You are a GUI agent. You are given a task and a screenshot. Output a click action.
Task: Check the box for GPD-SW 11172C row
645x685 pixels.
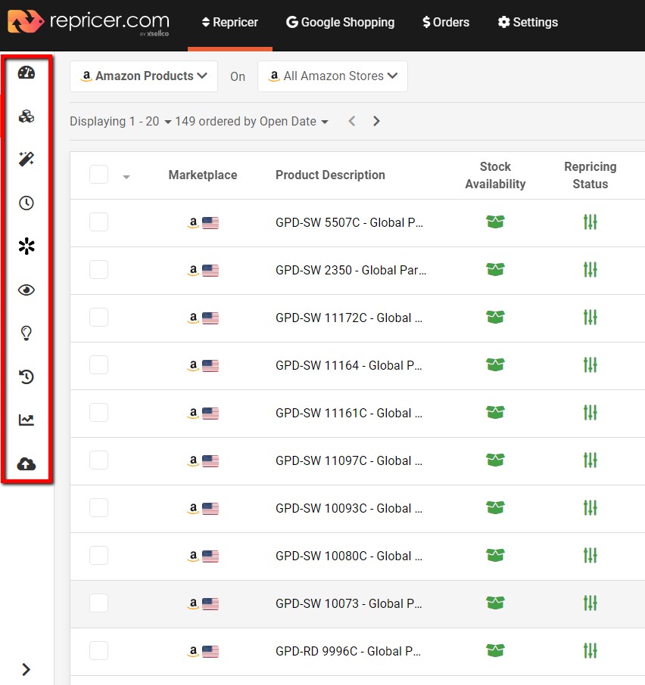coord(99,317)
